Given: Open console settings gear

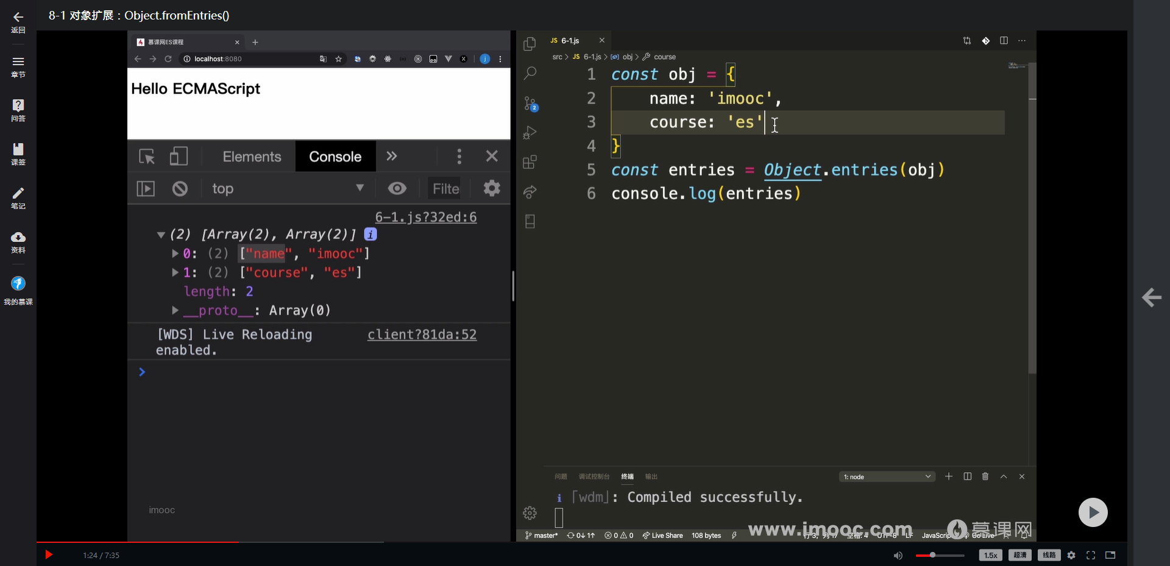Looking at the screenshot, I should click(492, 188).
